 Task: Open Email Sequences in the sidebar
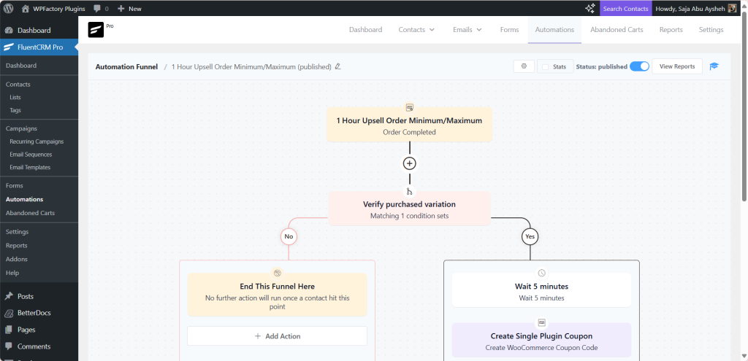(31, 155)
